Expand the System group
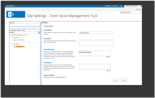 (12, 44)
